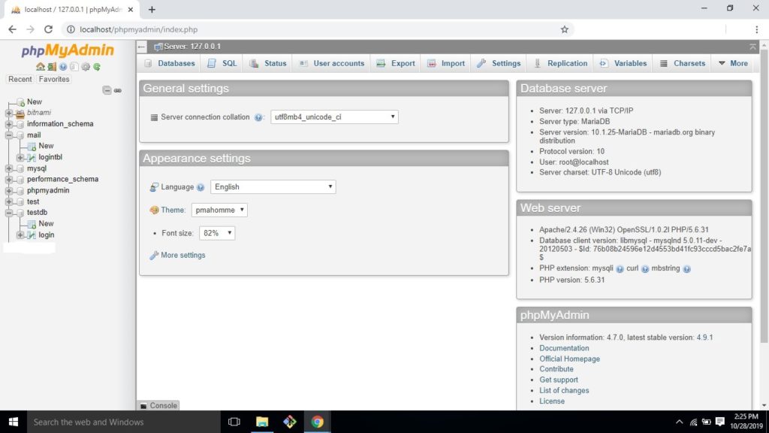Click the help icon beside Language label
This screenshot has width=769, height=433.
click(x=200, y=187)
